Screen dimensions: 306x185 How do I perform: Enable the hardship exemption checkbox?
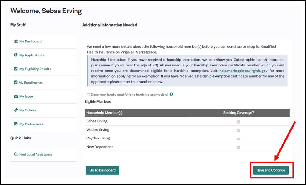point(88,95)
